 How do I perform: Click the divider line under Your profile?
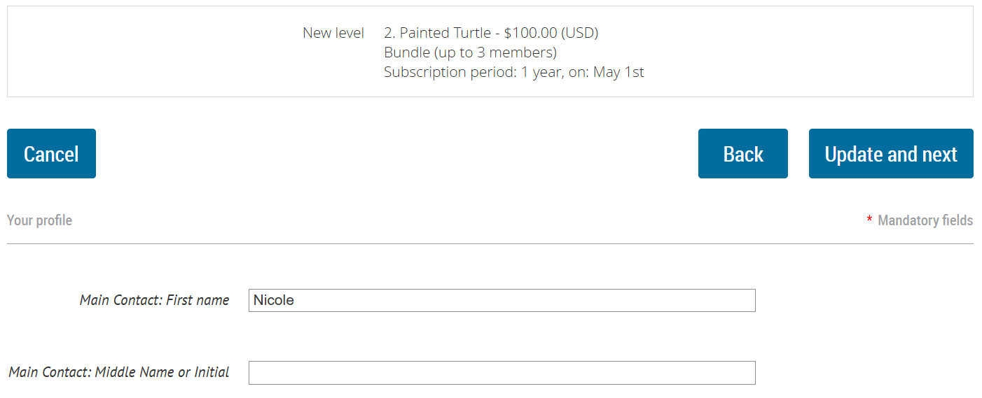tap(490, 243)
